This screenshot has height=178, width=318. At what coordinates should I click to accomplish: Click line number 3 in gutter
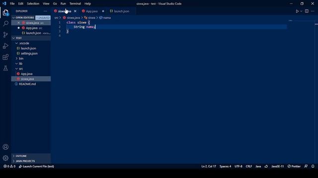click(x=60, y=31)
